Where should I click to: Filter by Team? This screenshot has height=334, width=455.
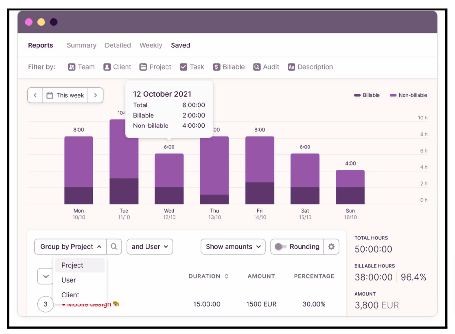[x=81, y=67]
